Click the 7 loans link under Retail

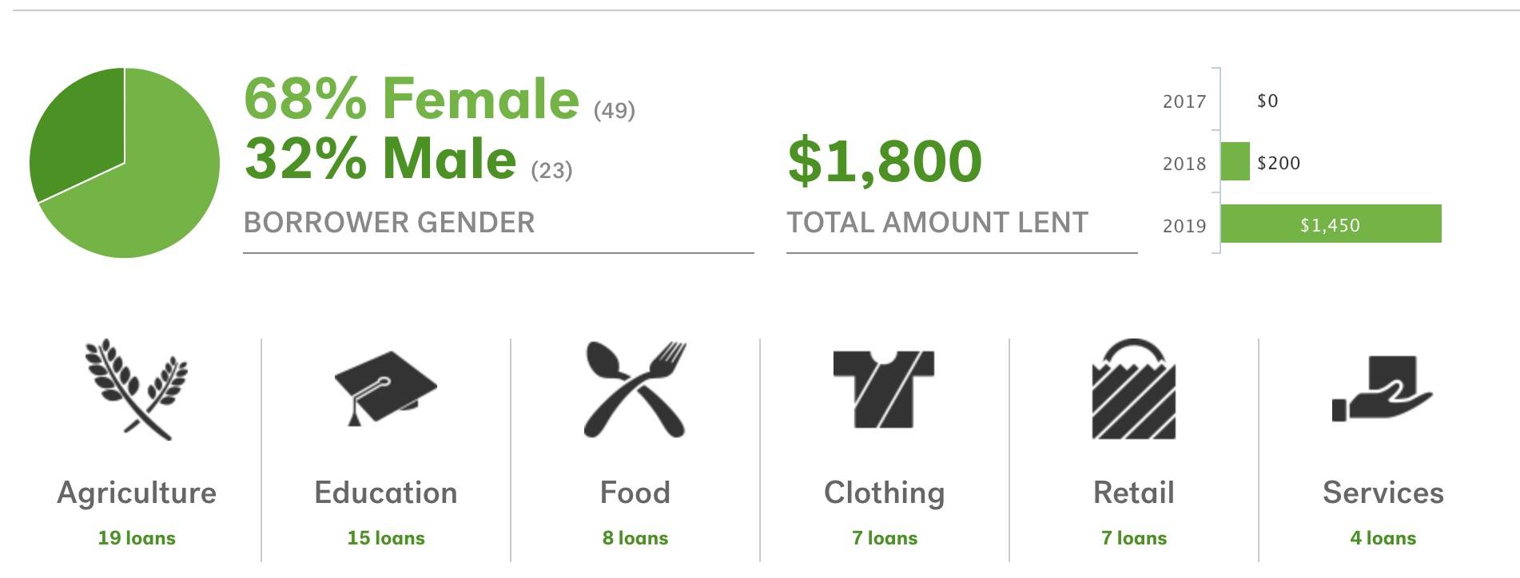pyautogui.click(x=1134, y=538)
